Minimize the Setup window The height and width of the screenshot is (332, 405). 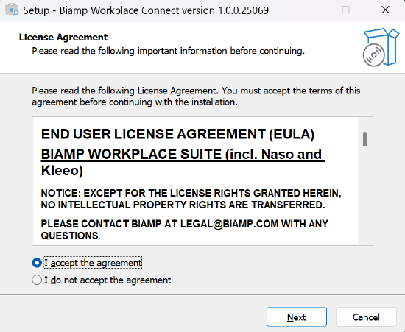click(306, 10)
